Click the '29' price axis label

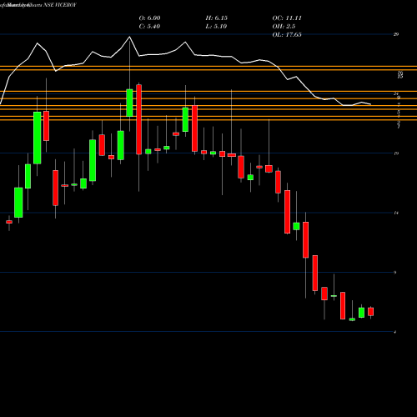click(x=396, y=34)
